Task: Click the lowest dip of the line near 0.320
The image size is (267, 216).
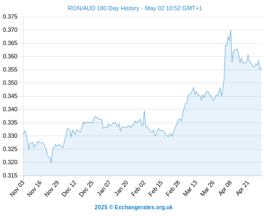Action: pos(51,163)
